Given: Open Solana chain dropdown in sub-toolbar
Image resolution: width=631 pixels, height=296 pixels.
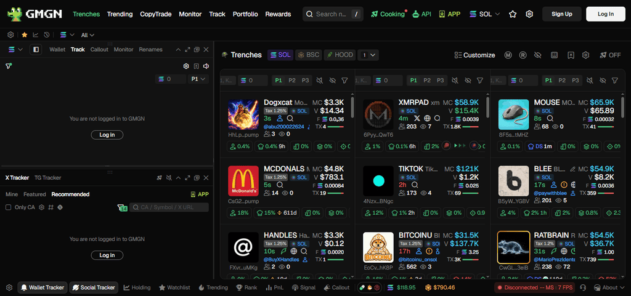Looking at the screenshot, I should coord(67,35).
